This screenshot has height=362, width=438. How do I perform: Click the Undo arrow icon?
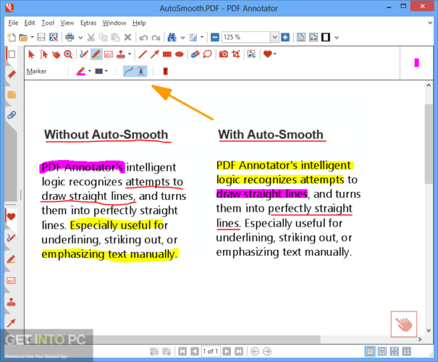pyautogui.click(x=144, y=37)
